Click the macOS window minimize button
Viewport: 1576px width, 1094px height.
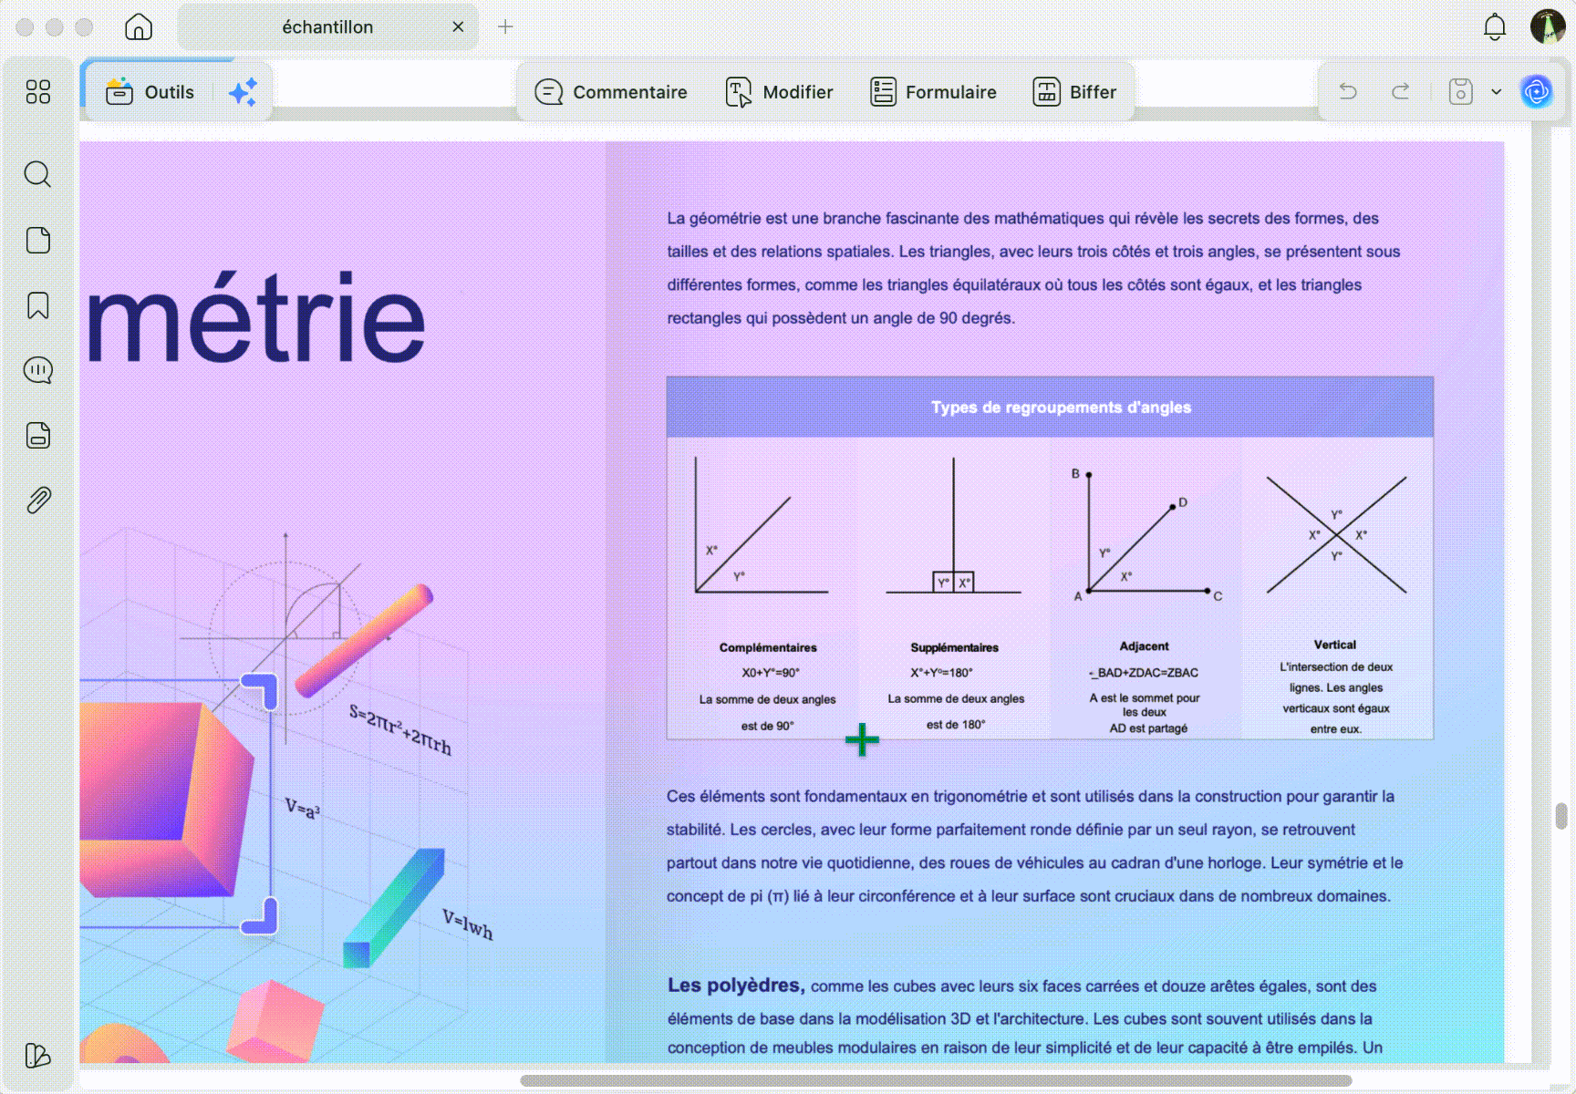coord(54,27)
